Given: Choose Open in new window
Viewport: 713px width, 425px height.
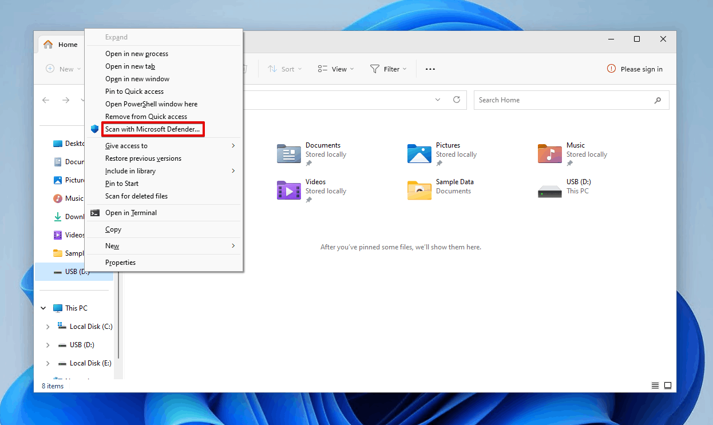Looking at the screenshot, I should pos(164,79).
